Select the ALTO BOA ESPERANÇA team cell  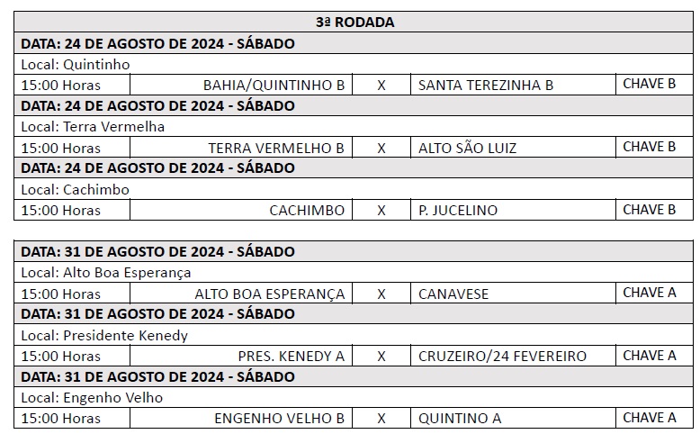[241, 294]
